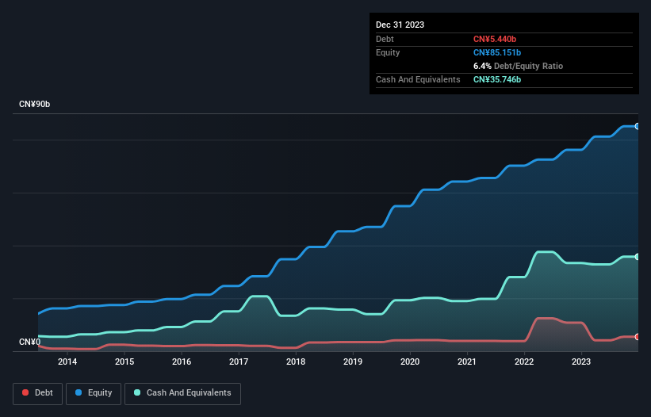651x417 pixels.
Task: Click the red Debt endpoint marker
Action: point(638,337)
